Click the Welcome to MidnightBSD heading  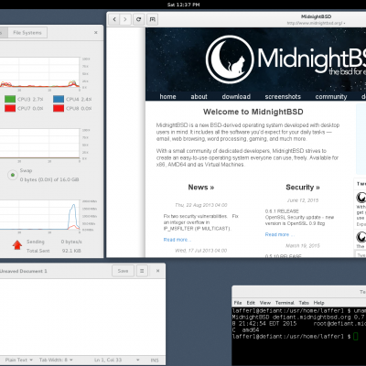tap(253, 112)
